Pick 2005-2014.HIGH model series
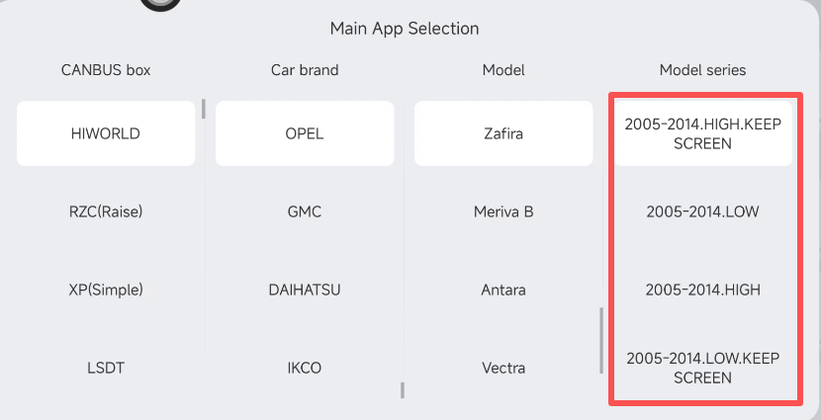The image size is (821, 420). [702, 290]
